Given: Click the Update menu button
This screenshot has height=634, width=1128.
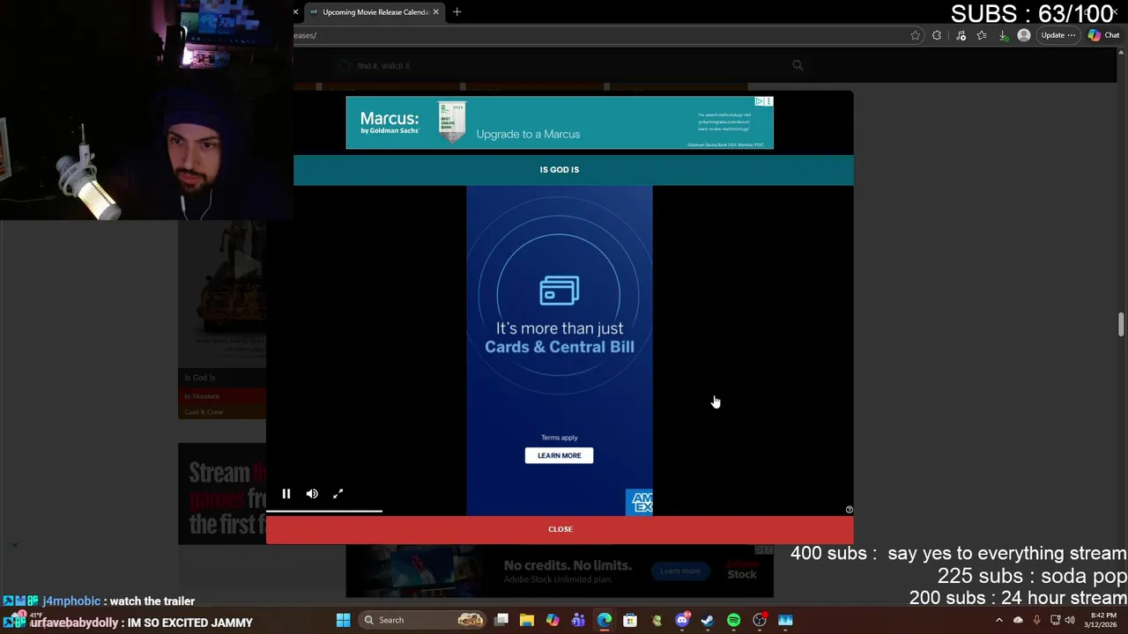Looking at the screenshot, I should coord(1057,35).
